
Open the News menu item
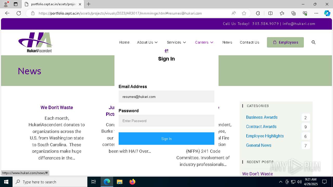click(x=227, y=42)
